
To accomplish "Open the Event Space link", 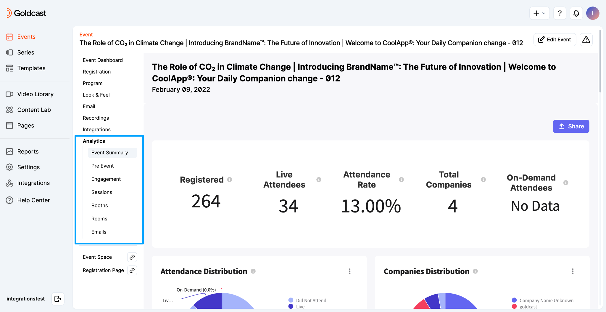I will point(97,257).
